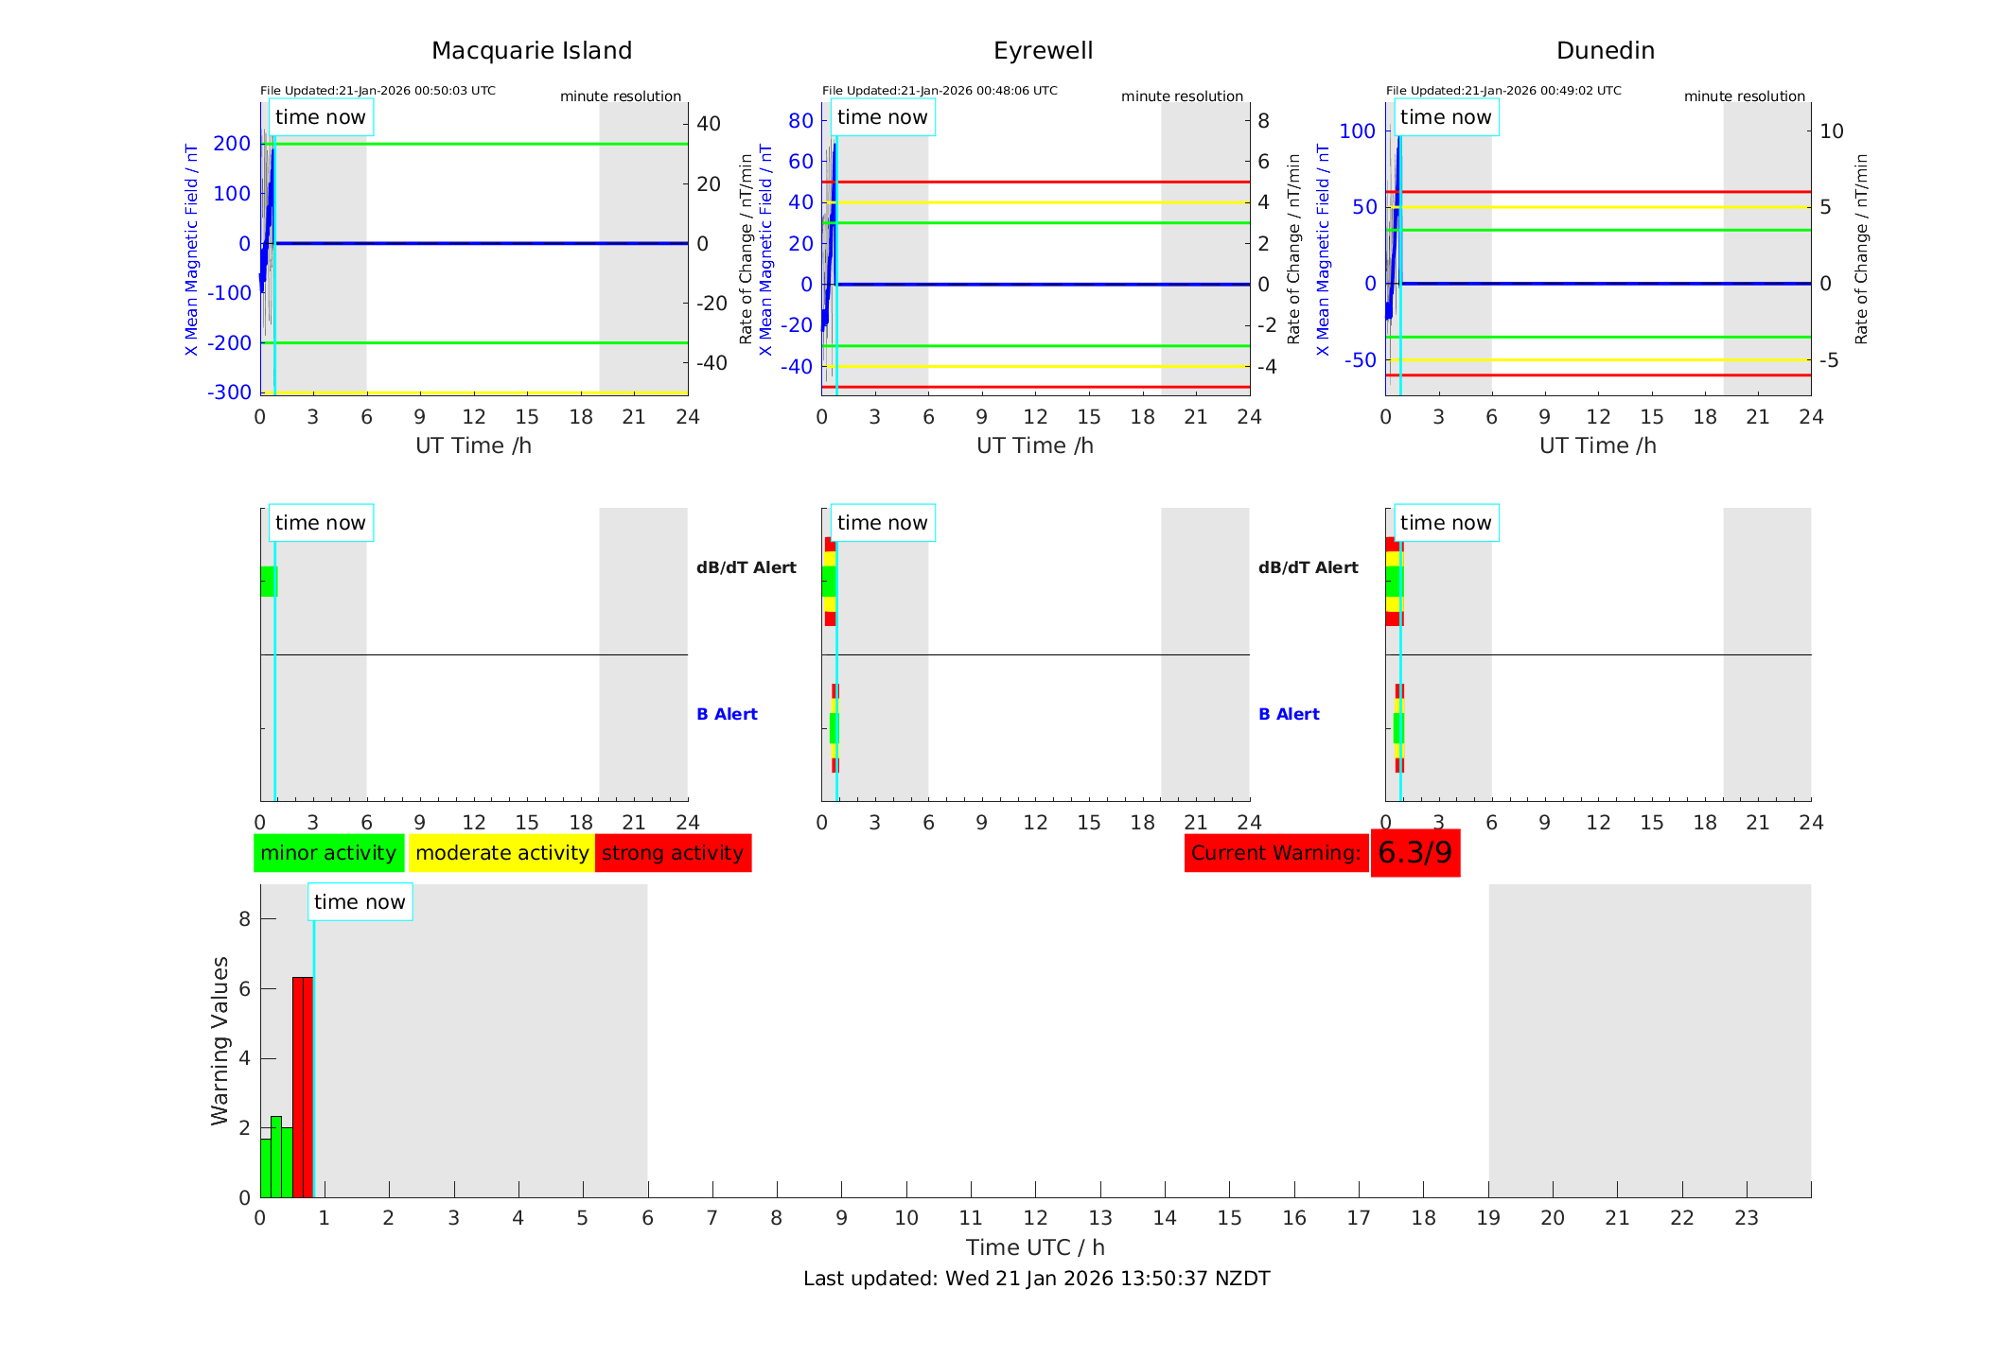
Task: Click the Dunedin chart title
Action: point(1605,51)
